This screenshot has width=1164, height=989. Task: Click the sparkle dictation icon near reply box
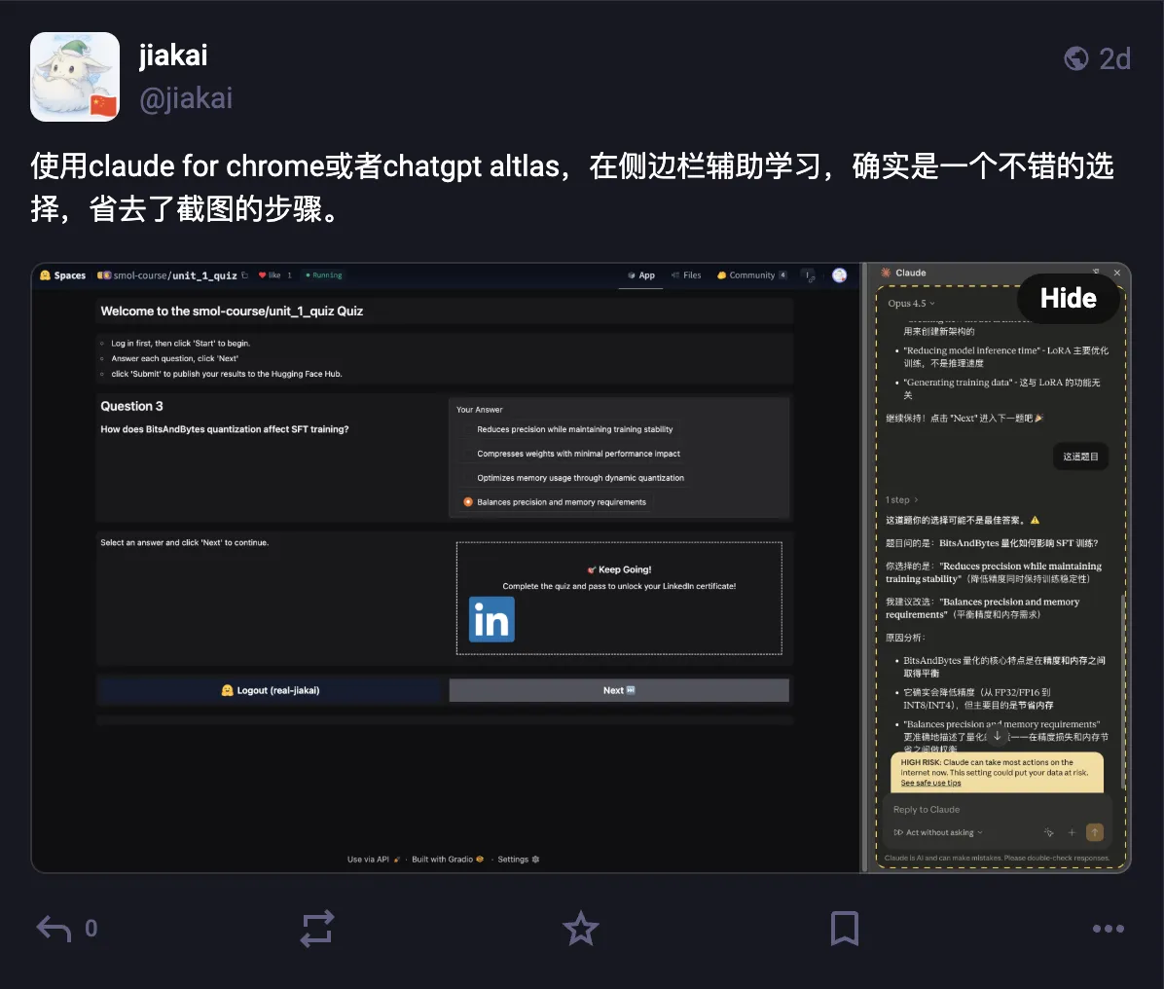(x=1049, y=832)
